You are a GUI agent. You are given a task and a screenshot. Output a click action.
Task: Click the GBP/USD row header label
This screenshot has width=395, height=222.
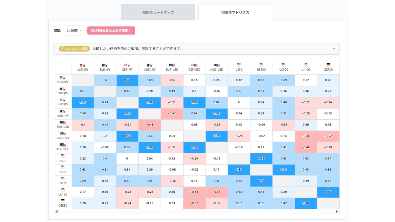tap(63, 138)
